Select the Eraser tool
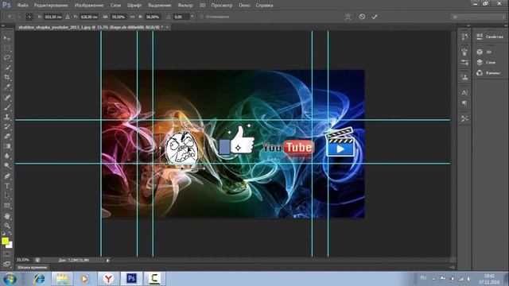509x286 pixels. 7,136
